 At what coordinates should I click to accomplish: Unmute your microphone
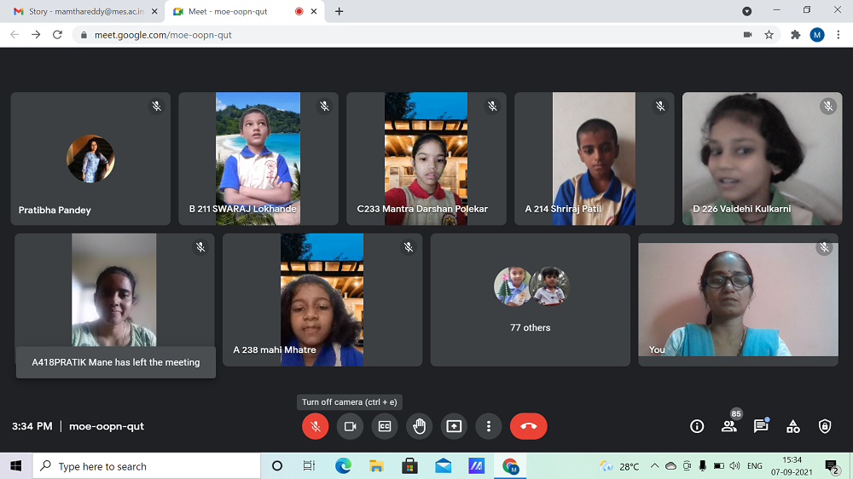315,426
